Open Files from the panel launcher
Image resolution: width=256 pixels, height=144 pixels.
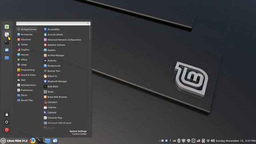48,141
